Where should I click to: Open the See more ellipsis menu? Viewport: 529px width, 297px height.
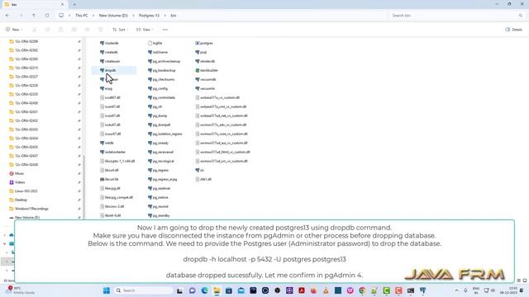click(x=165, y=30)
